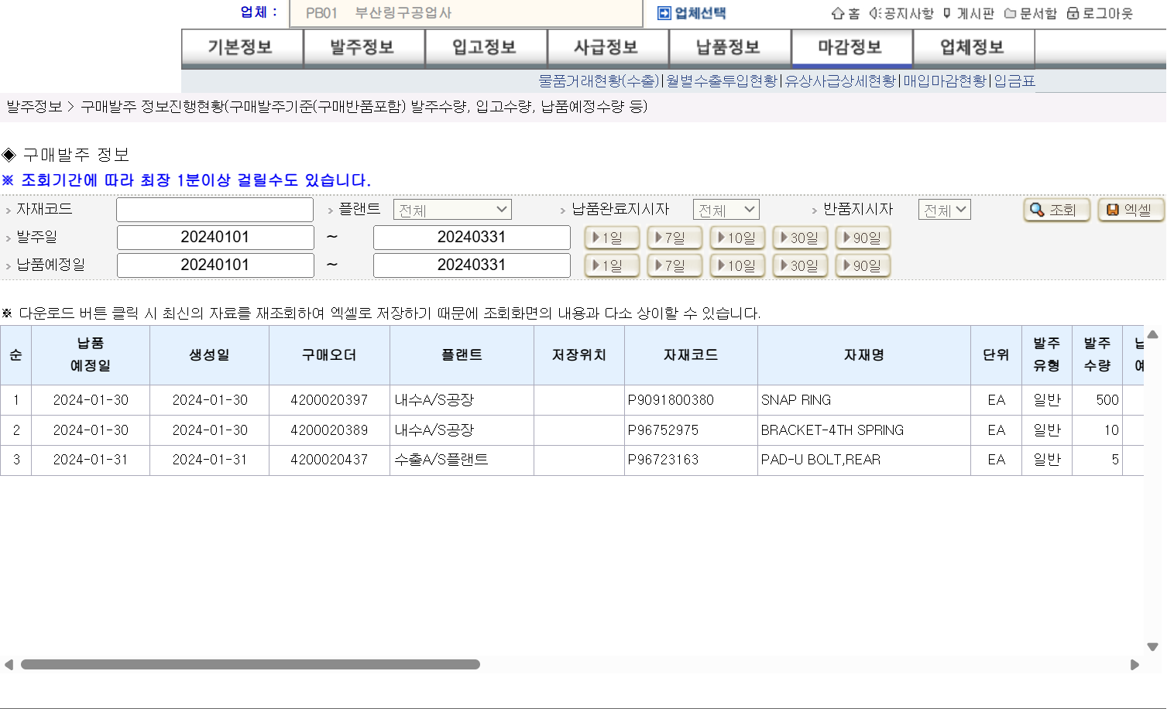
Task: Set 납품예정일 range with 7일 button
Action: click(x=675, y=265)
